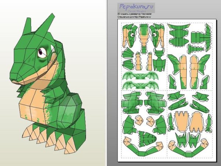Select the taller horn on the 3D dragon model
This screenshot has height=166, width=221.
point(45,25)
